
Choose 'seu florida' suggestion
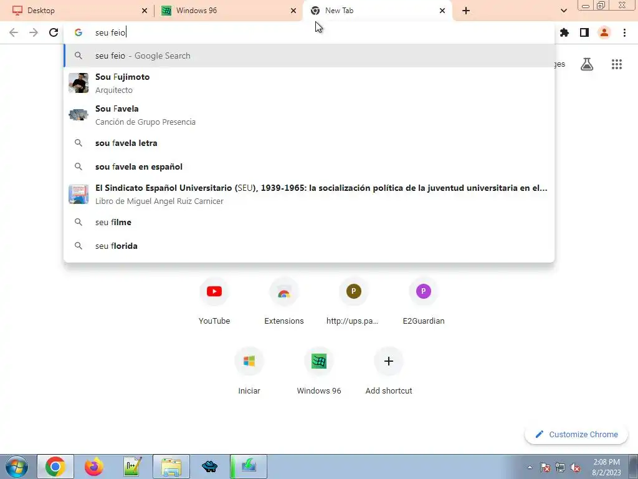click(309, 246)
